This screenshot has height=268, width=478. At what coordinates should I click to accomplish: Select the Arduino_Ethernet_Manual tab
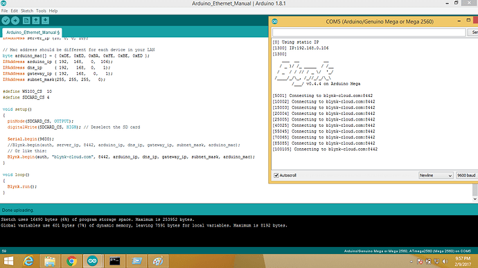point(32,33)
